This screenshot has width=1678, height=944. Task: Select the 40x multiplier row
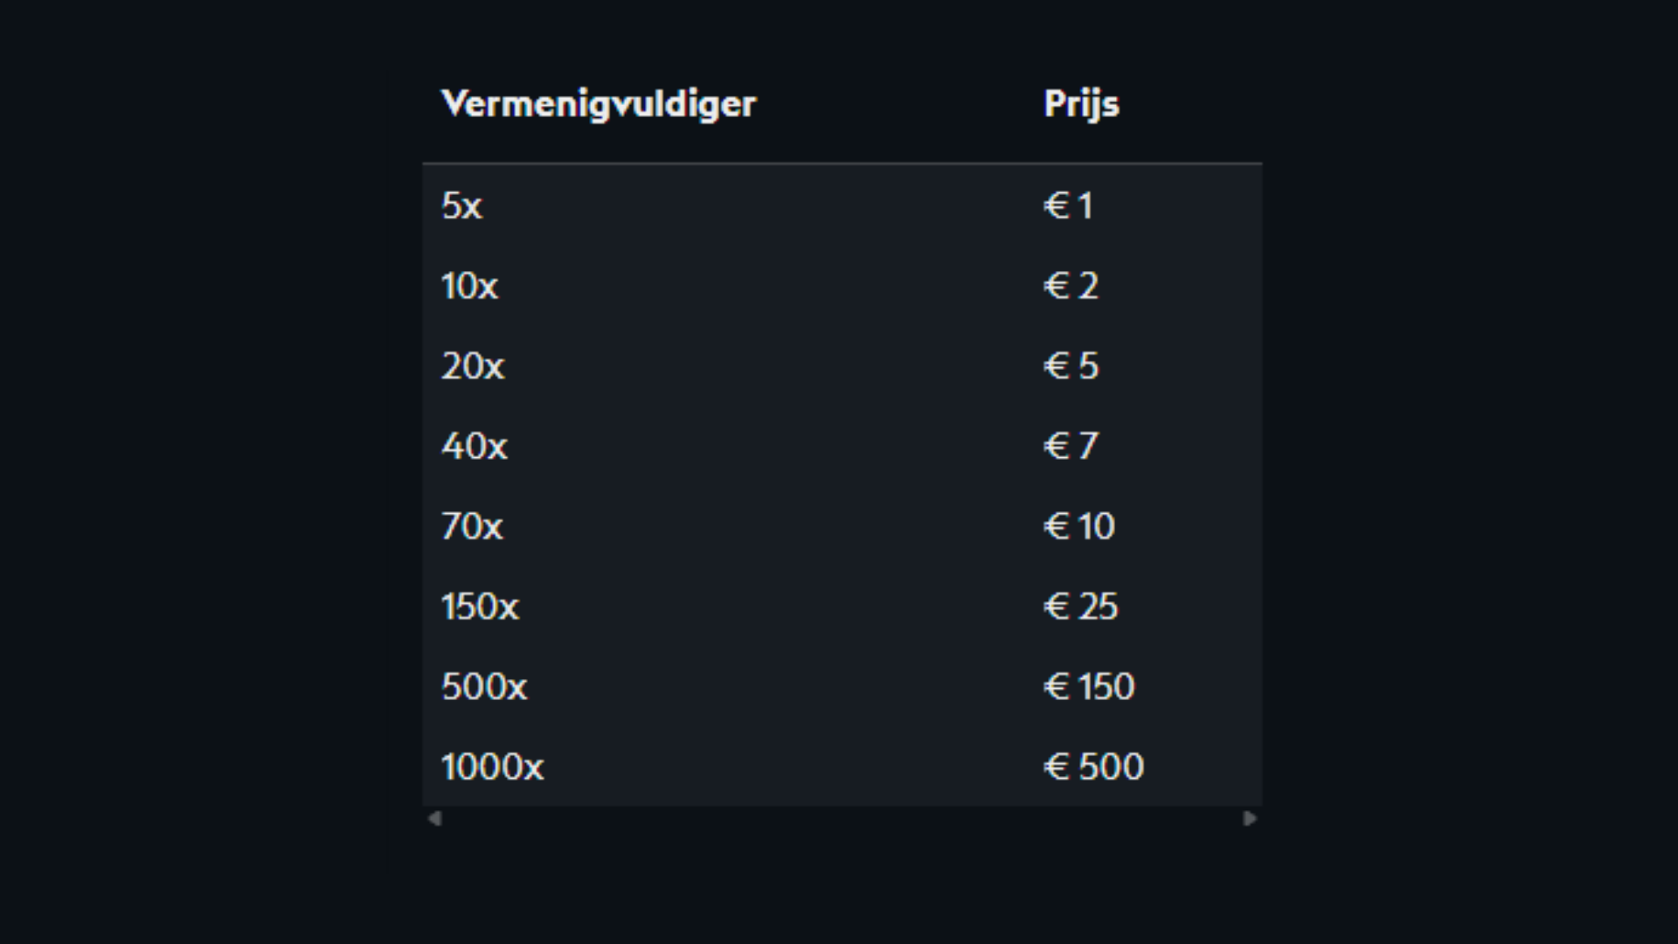tap(473, 447)
